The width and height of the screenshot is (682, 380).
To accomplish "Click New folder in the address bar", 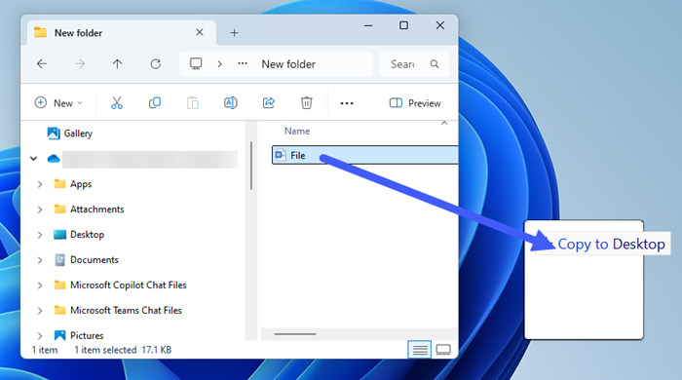I will click(288, 64).
